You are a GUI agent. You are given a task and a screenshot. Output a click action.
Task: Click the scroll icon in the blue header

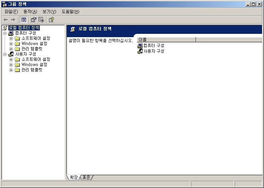(x=73, y=29)
